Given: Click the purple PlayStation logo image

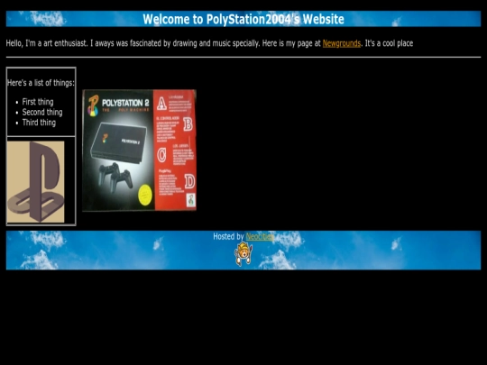Looking at the screenshot, I should point(36,181).
